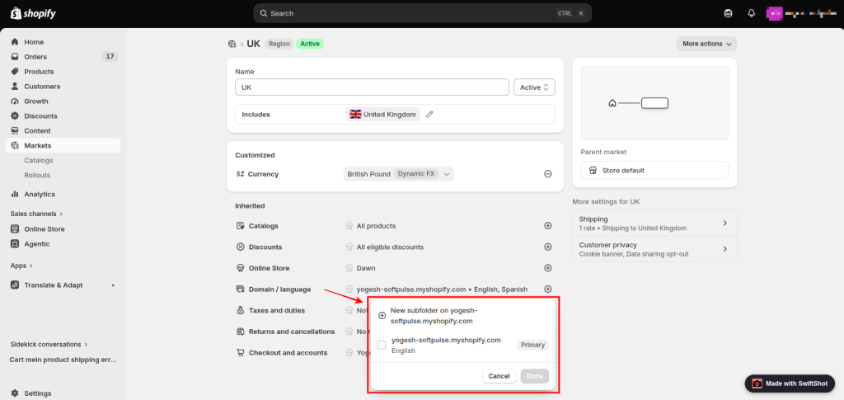Click the account avatar in header
The image size is (844, 400).
coord(774,13)
